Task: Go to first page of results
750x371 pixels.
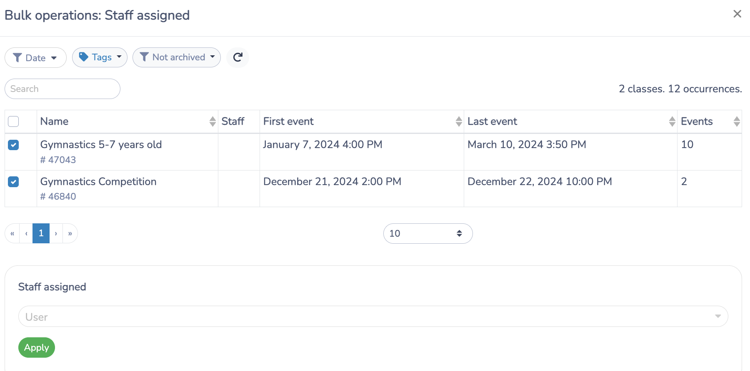Action: [x=12, y=233]
